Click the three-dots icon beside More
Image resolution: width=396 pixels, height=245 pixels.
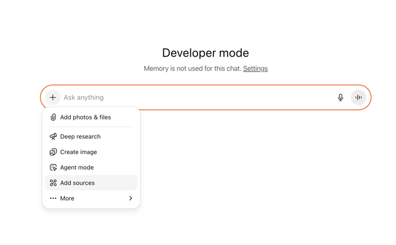coord(53,199)
